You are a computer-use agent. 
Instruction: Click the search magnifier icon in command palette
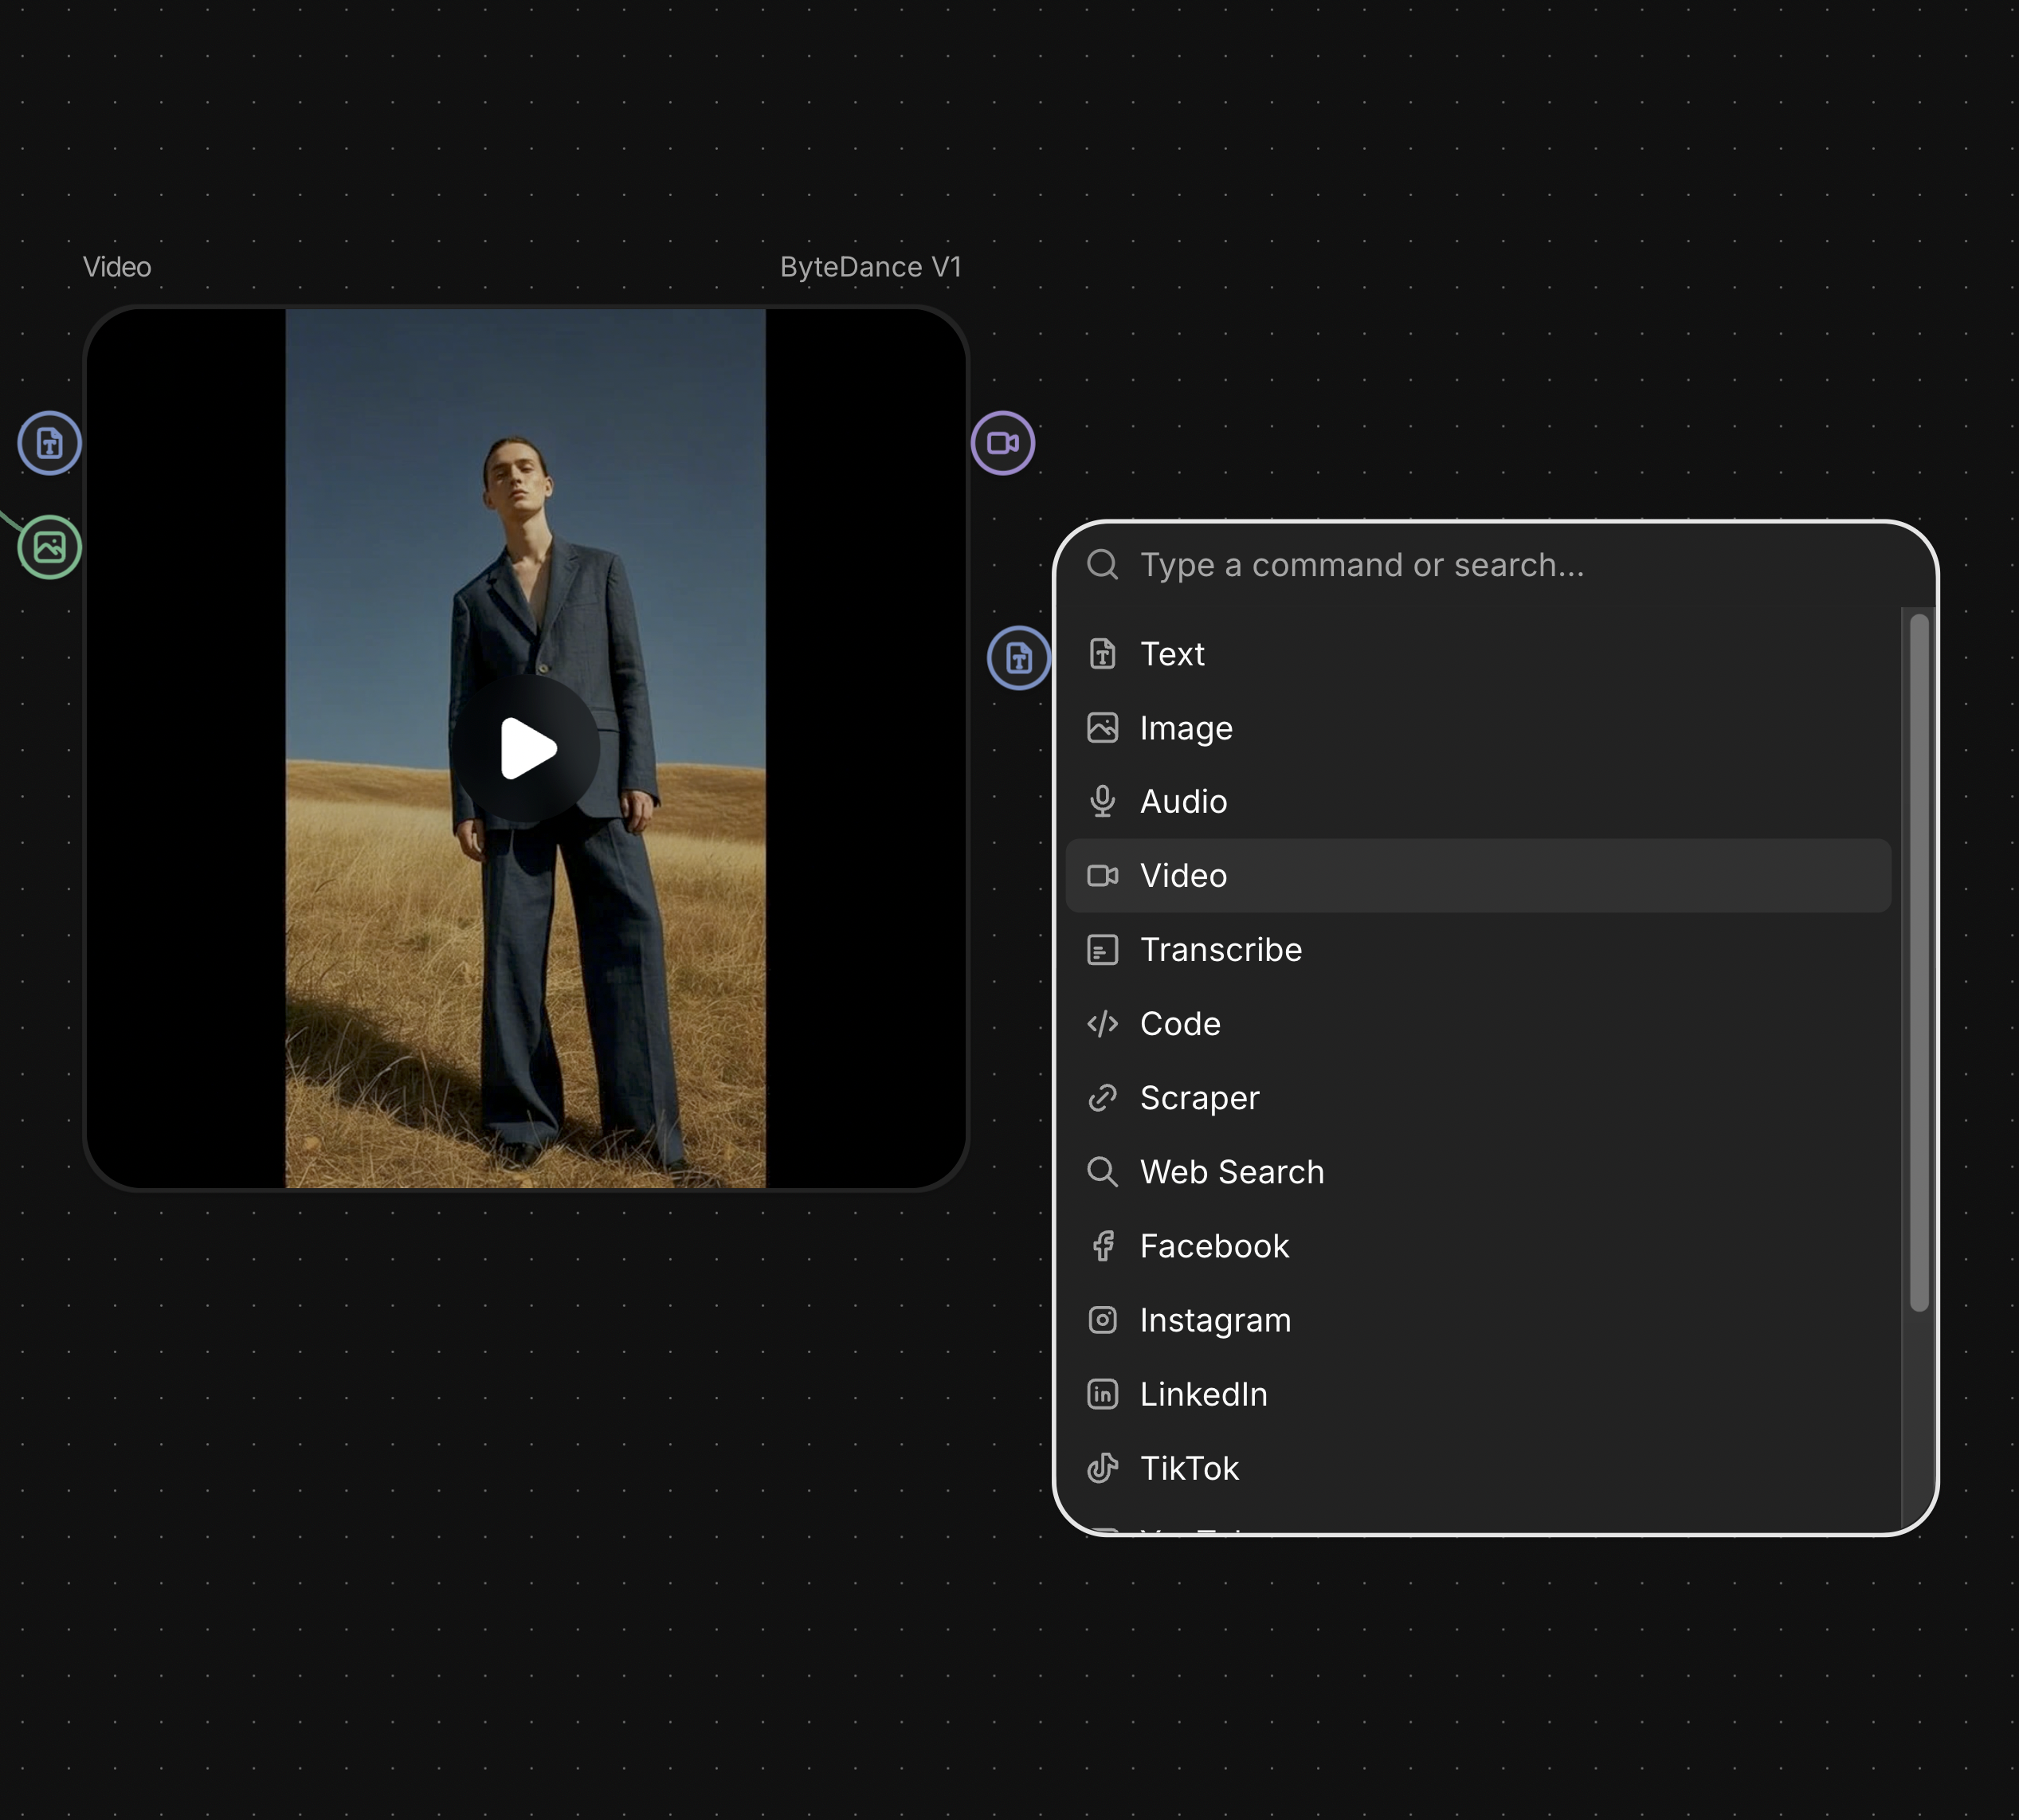pos(1102,565)
